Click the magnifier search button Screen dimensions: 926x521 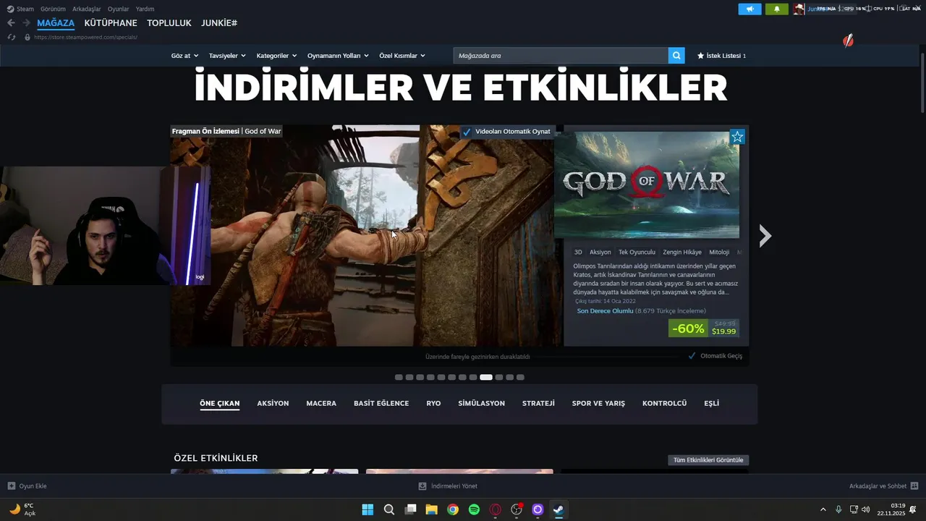coord(676,56)
